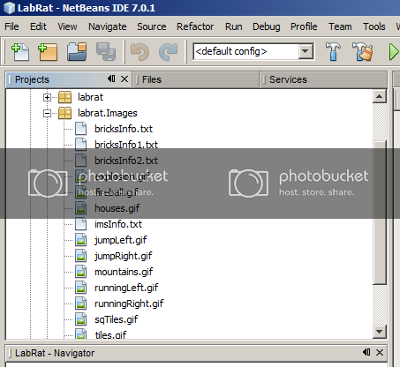This screenshot has height=367, width=400.
Task: Expand the labrat package node
Action: [47, 97]
